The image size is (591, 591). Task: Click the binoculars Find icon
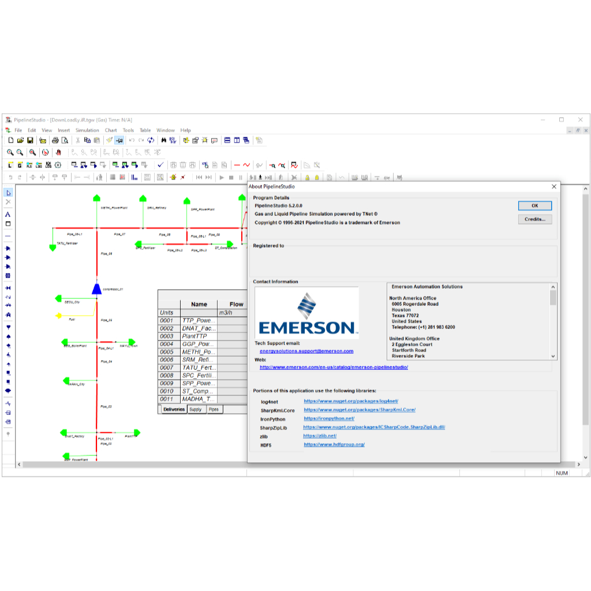[x=163, y=140]
